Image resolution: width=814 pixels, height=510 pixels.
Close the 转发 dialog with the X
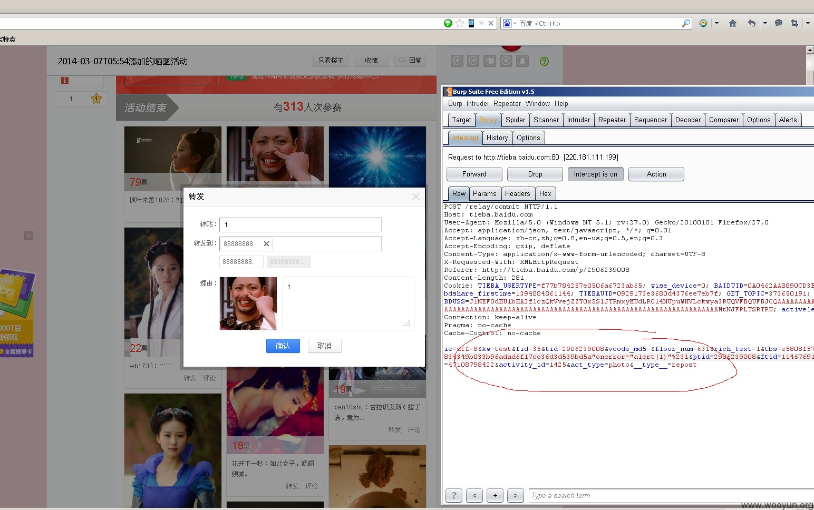(x=416, y=196)
